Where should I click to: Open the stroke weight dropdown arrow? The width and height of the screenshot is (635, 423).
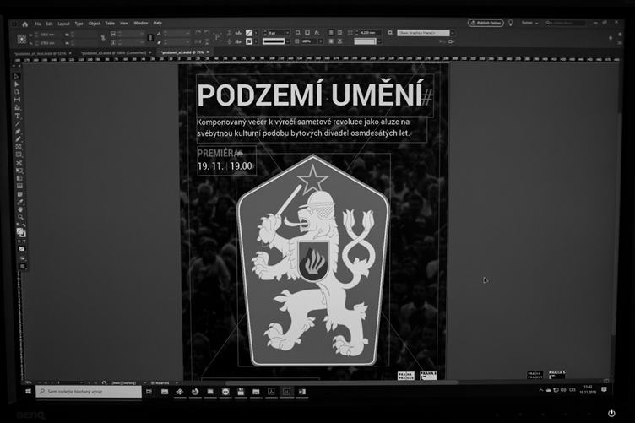click(x=288, y=33)
